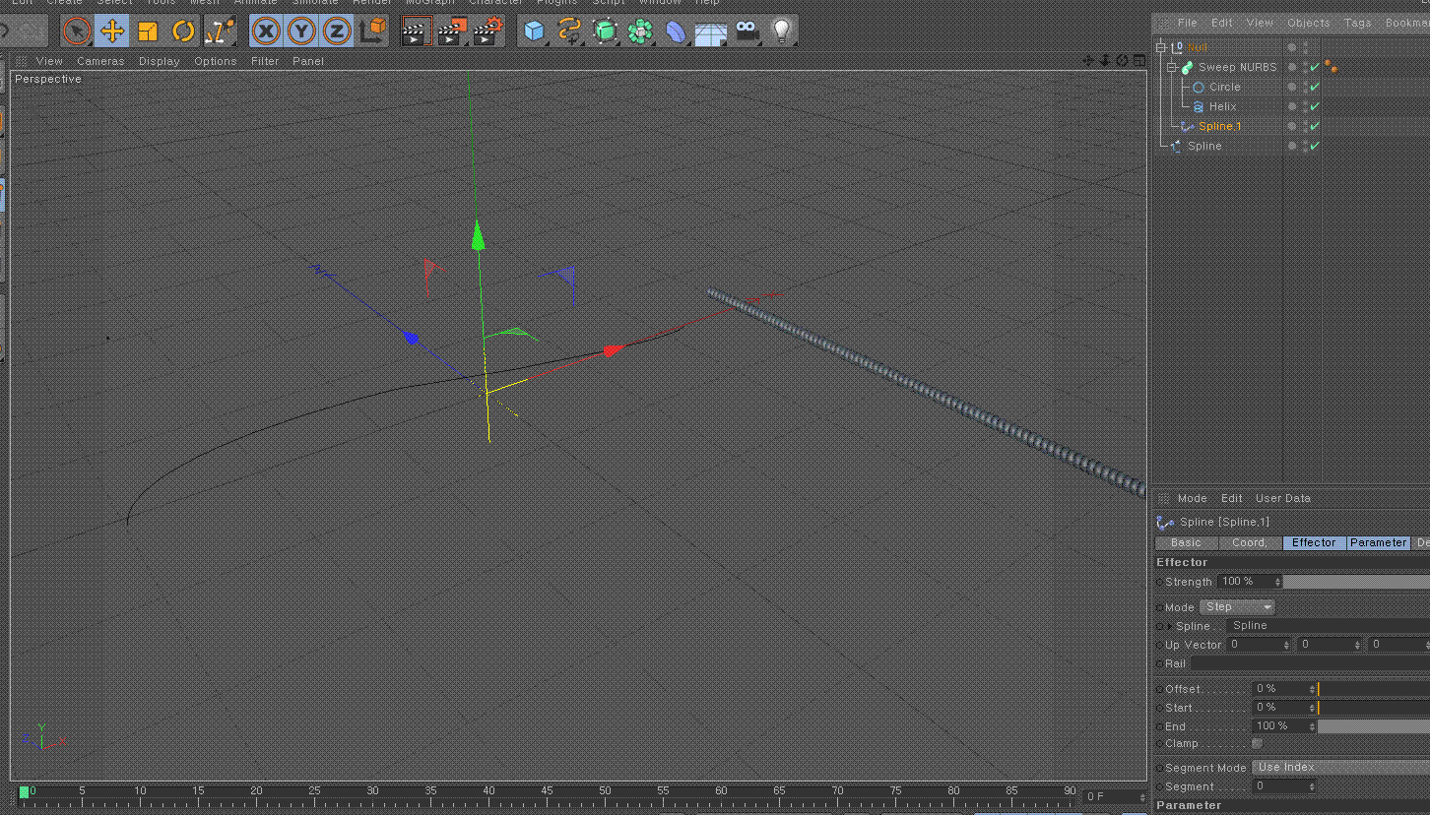Expand the Spline link field arrow

pyautogui.click(x=1170, y=626)
